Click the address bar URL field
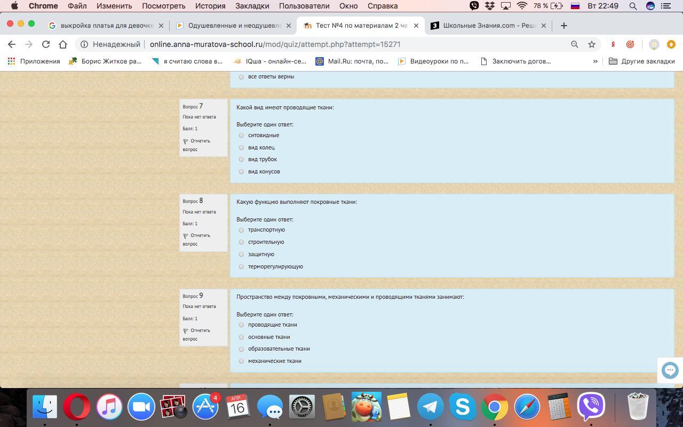This screenshot has height=427, width=683. pos(320,44)
